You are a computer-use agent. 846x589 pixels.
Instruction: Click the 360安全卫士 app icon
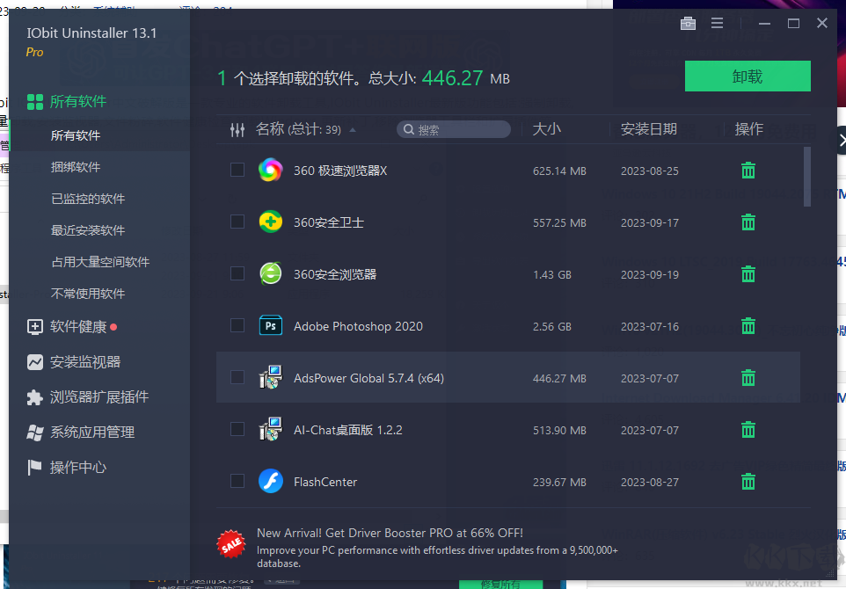pyautogui.click(x=270, y=222)
